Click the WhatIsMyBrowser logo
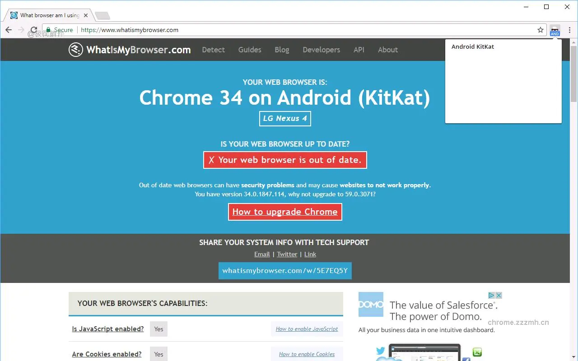 pos(130,50)
